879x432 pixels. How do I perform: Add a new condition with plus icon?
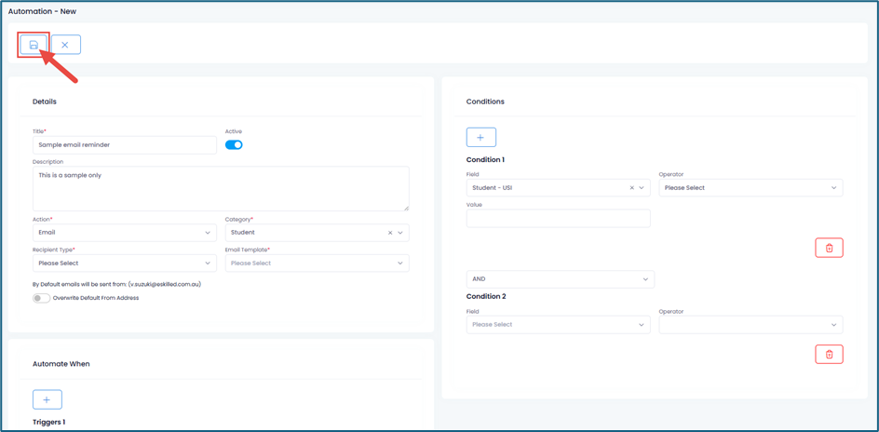480,138
